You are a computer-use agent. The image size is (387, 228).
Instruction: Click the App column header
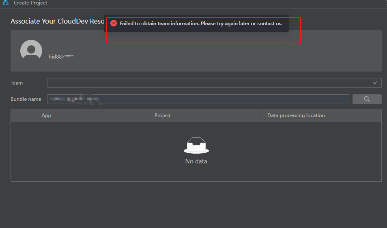click(x=46, y=115)
